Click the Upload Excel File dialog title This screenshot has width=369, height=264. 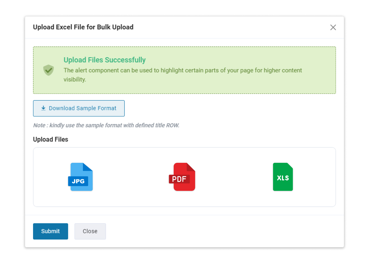(x=83, y=27)
